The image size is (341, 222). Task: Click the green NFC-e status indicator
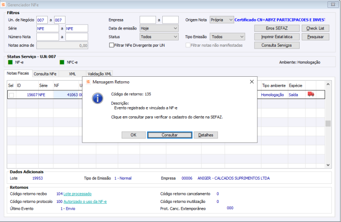tap(62, 62)
